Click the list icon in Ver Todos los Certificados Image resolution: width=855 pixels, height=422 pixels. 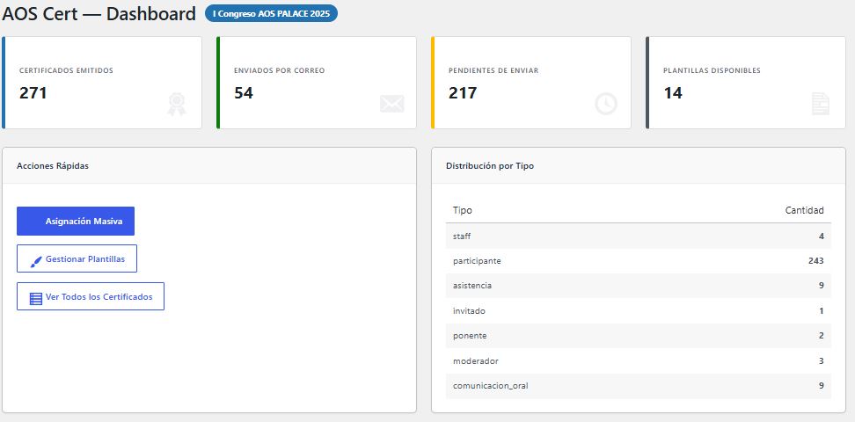tap(36, 299)
